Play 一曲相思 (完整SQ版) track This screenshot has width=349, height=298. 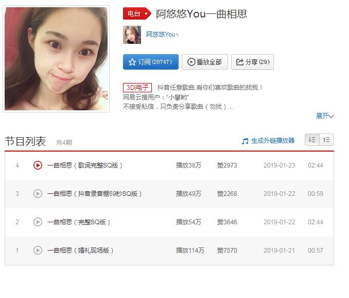38,222
